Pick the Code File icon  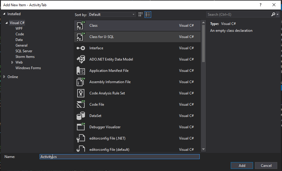point(81,104)
